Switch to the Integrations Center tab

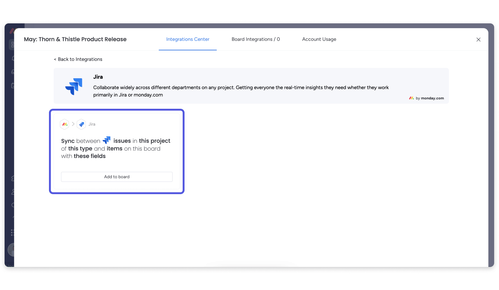[x=187, y=39]
